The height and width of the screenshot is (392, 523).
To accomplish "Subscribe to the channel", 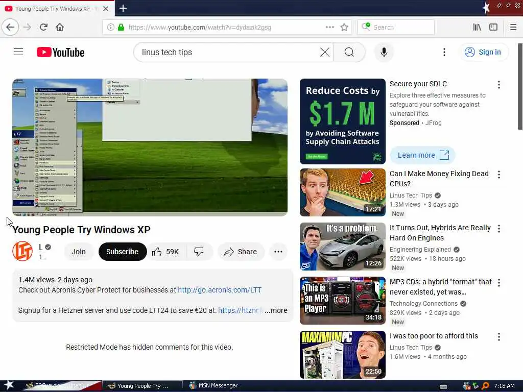I will coord(123,252).
